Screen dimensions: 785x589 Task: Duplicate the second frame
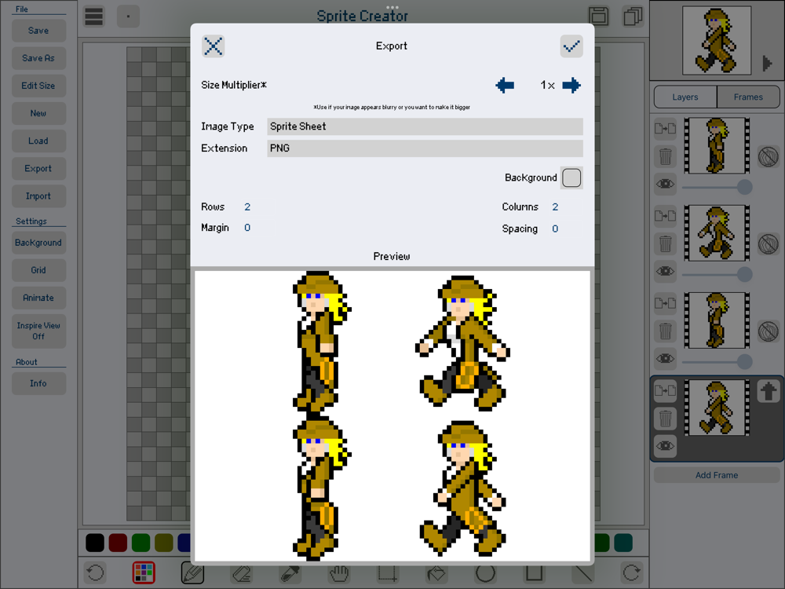point(666,216)
